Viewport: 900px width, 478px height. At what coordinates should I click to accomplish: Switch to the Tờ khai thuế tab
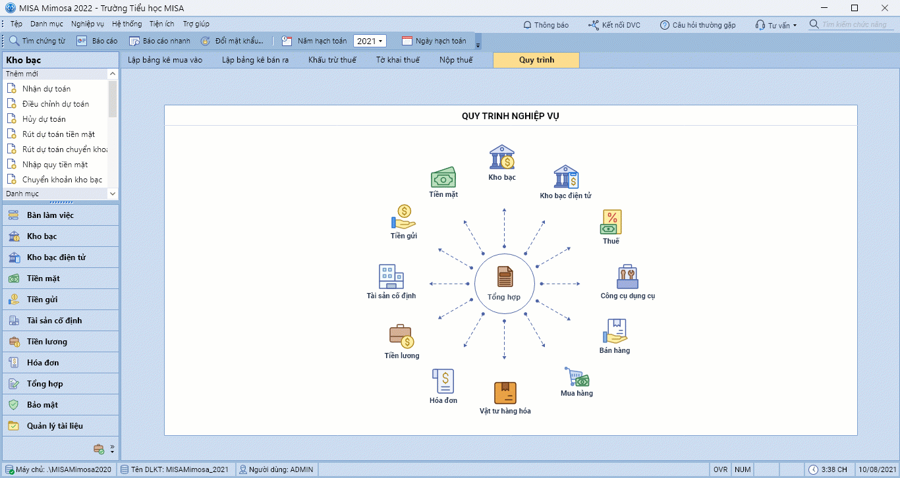(x=397, y=60)
